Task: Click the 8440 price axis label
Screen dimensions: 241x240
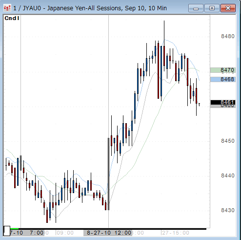Action: [x=228, y=175]
